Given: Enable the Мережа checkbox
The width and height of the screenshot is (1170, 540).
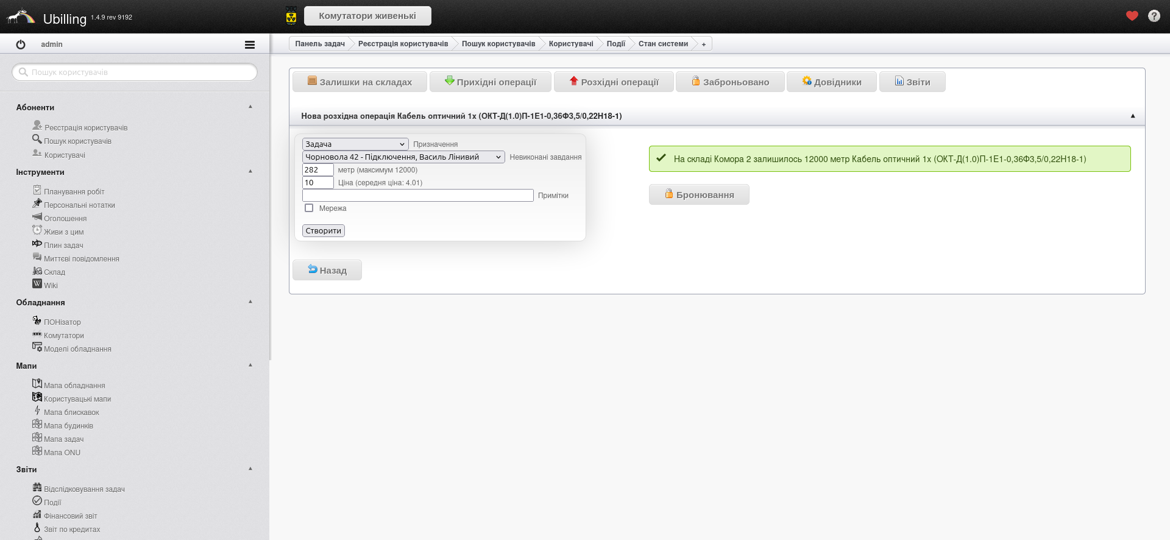Looking at the screenshot, I should 309,208.
